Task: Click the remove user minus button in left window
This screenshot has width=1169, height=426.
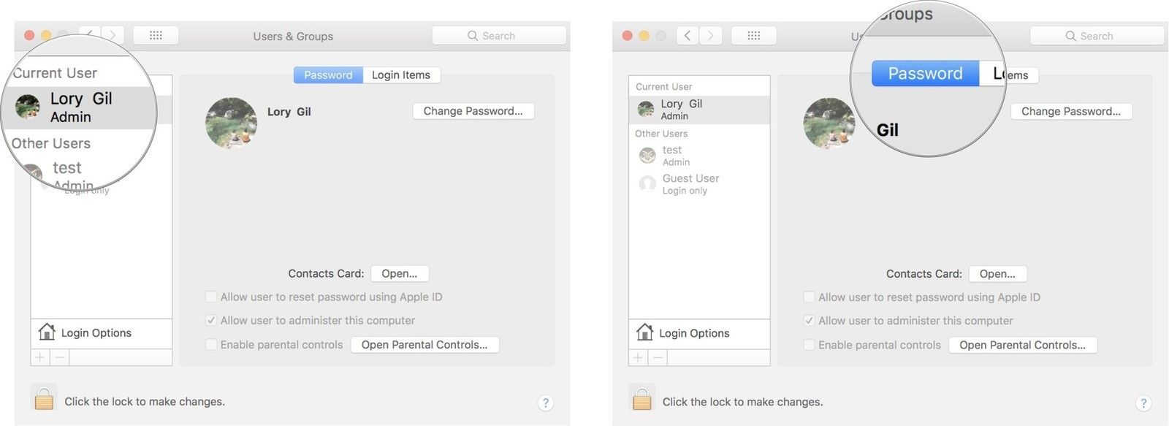Action: click(x=61, y=357)
